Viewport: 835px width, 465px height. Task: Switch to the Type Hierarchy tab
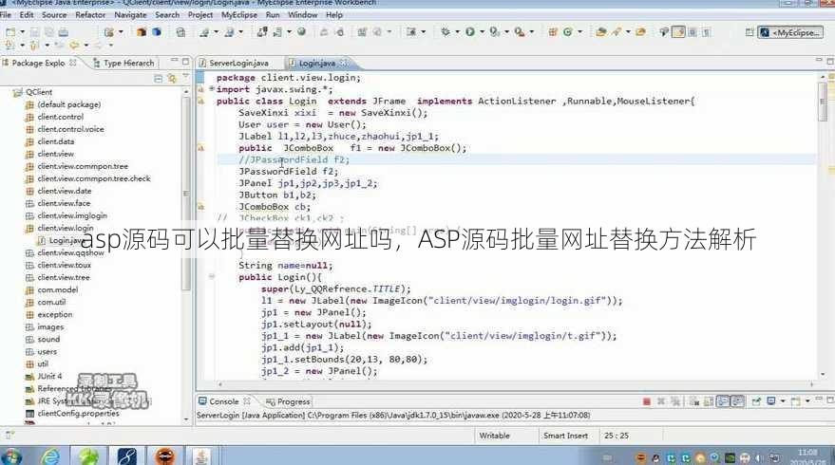click(123, 63)
